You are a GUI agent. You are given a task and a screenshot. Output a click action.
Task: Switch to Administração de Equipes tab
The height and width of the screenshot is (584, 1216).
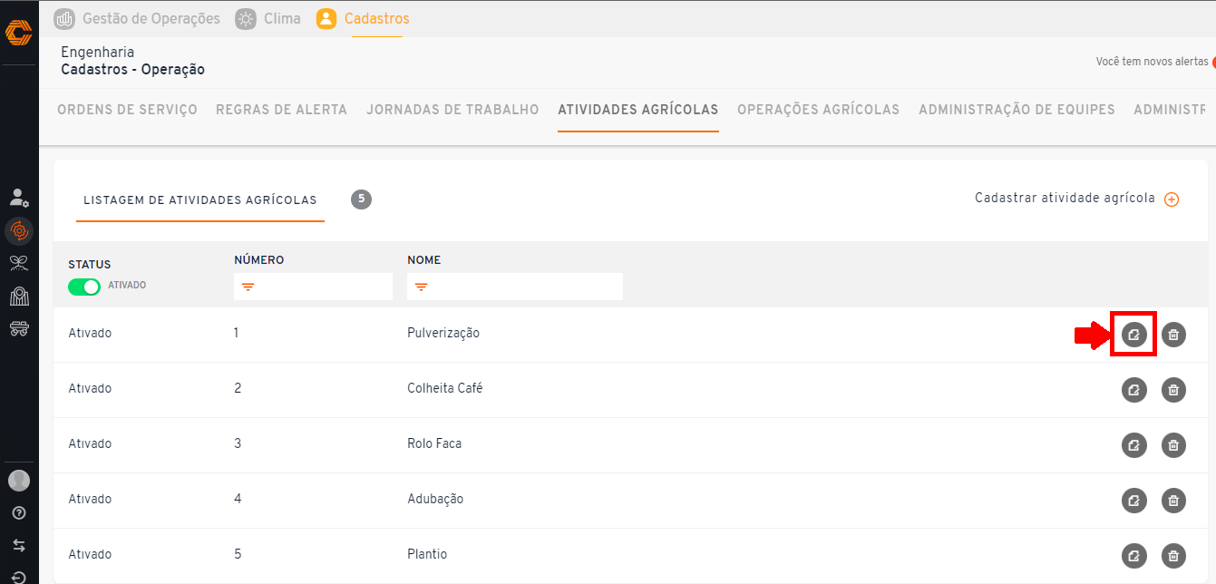pyautogui.click(x=1017, y=110)
